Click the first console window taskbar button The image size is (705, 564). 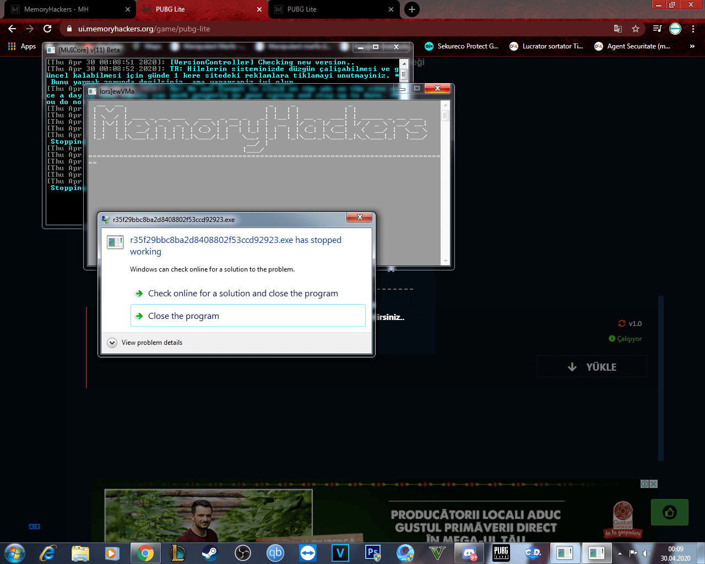pos(565,552)
